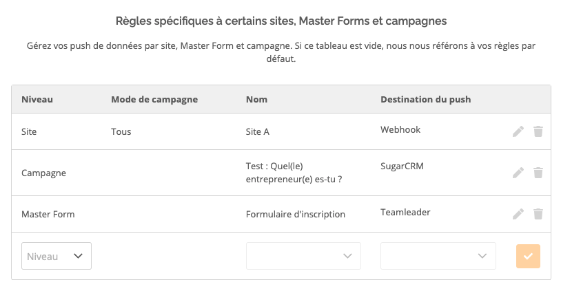Edit the SugarCRM campaign rule

click(x=518, y=173)
